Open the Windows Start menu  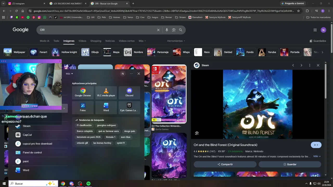click(4, 183)
